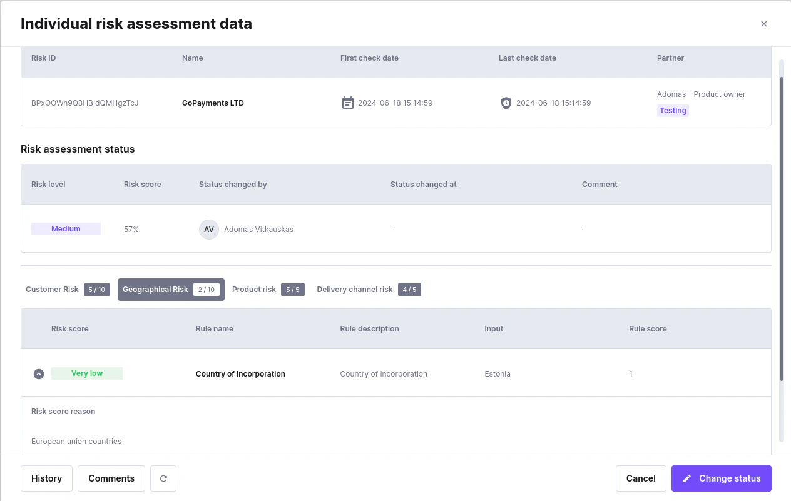Click the Testing partner tag
This screenshot has height=501, width=791.
click(673, 111)
